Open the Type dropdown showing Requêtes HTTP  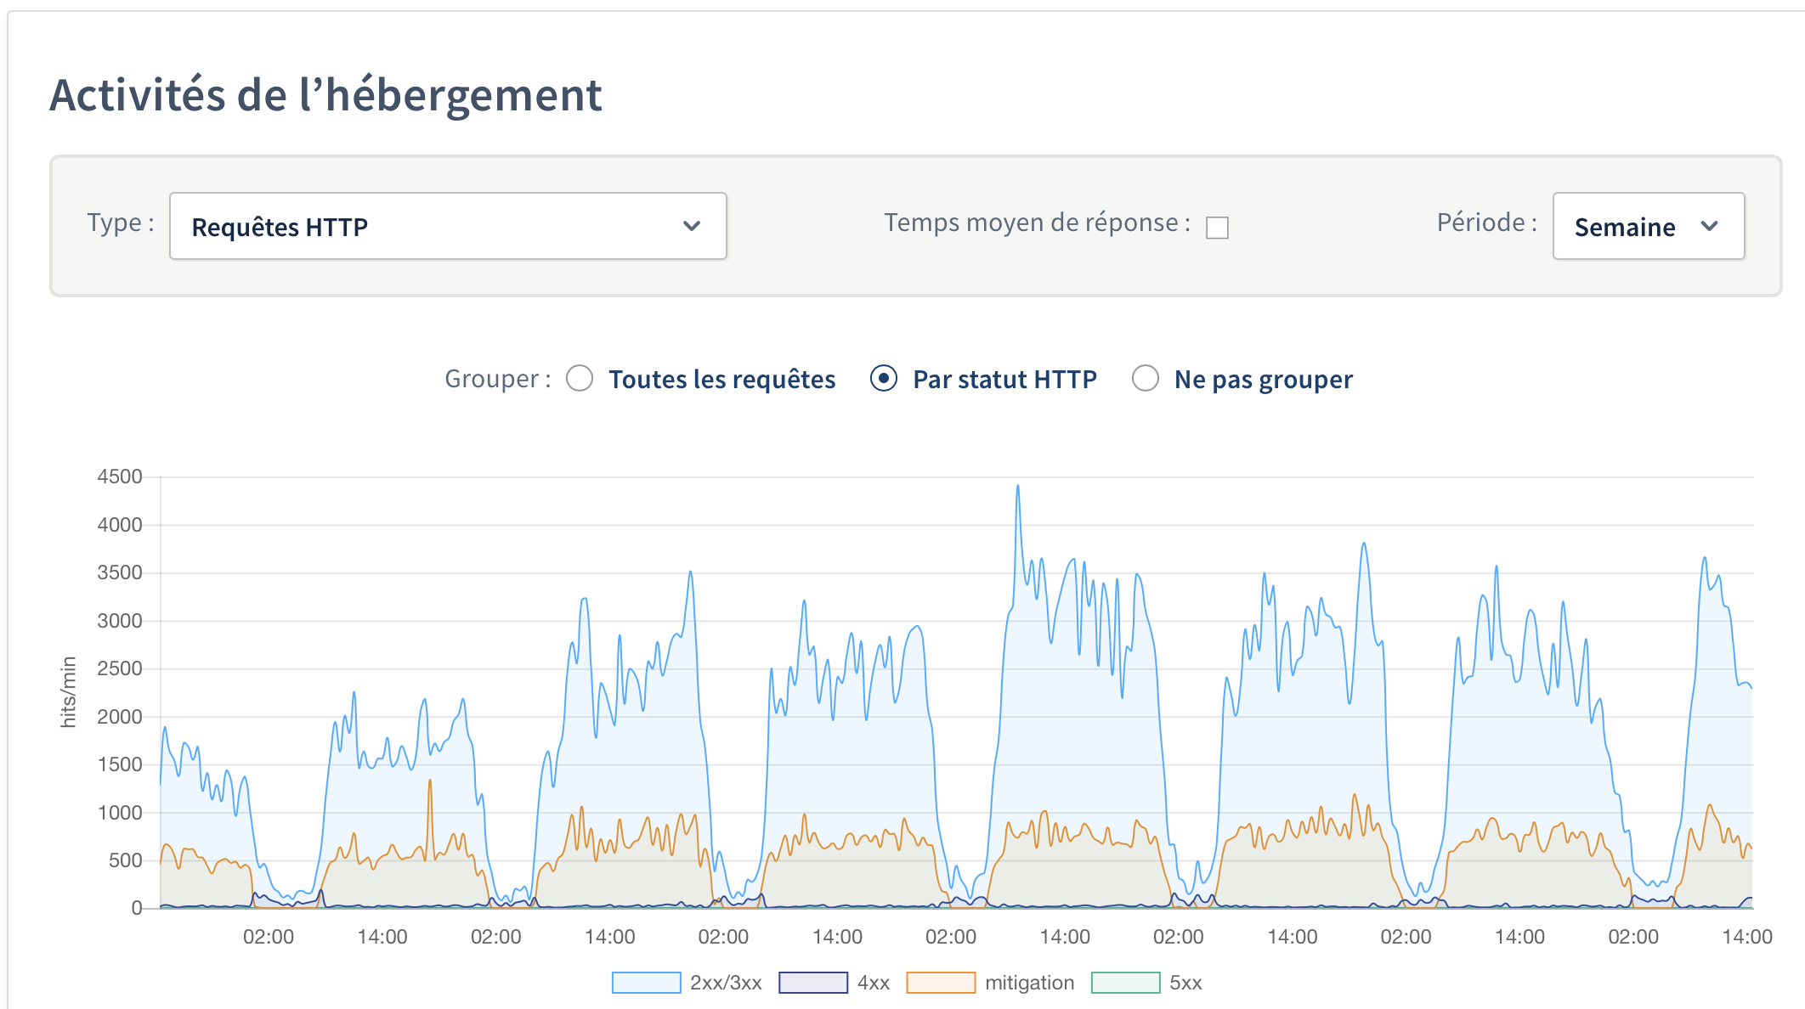pos(447,226)
